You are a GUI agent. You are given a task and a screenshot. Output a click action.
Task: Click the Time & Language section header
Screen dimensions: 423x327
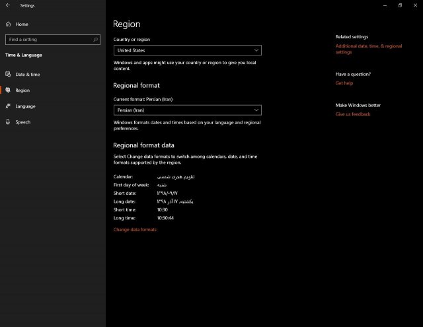coord(24,55)
